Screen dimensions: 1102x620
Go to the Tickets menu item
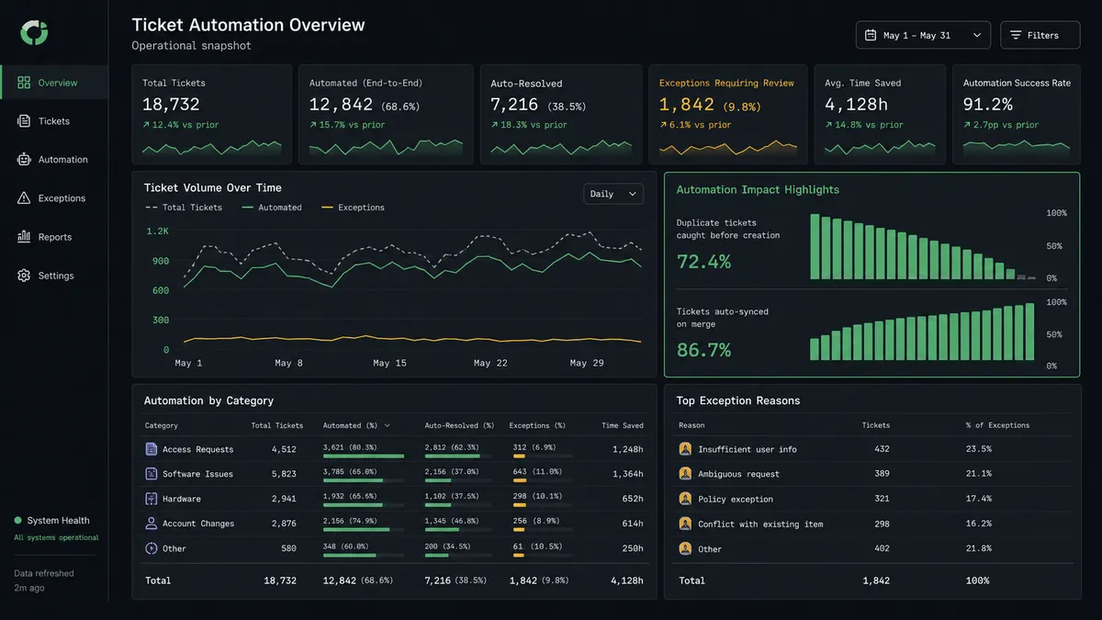click(54, 121)
